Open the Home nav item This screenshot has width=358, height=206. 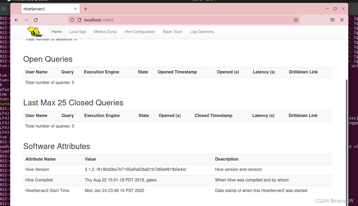(x=56, y=32)
